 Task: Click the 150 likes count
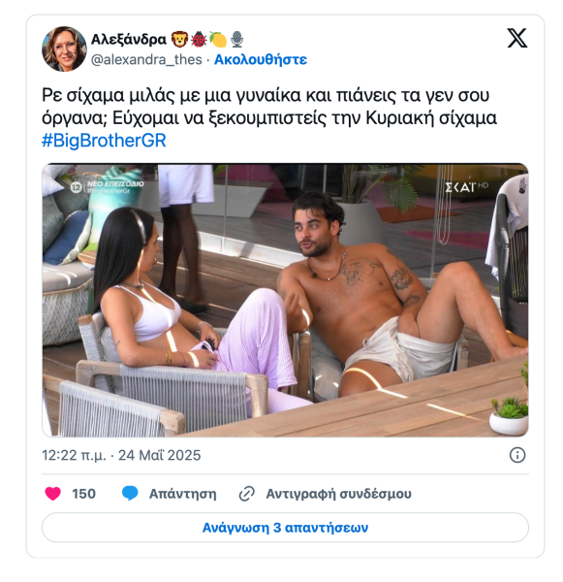[x=83, y=494]
